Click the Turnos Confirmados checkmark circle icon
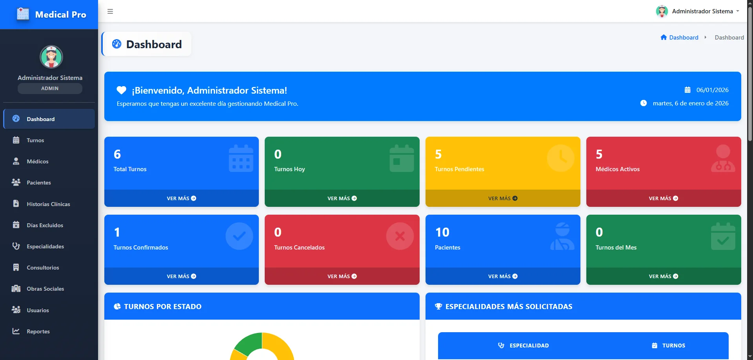Screen dimensions: 753x360 (x=239, y=236)
